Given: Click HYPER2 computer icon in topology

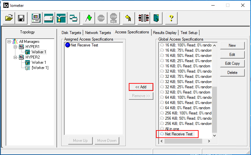Looking at the screenshot, I should tap(21, 57).
